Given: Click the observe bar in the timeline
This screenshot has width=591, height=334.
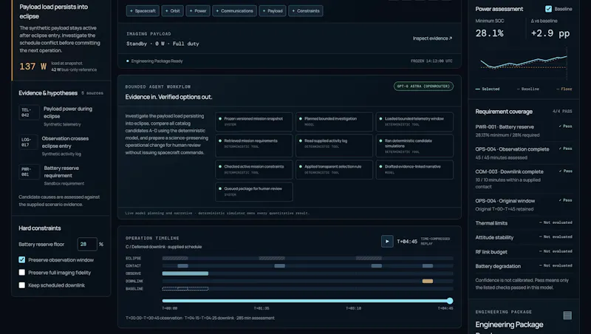Looking at the screenshot, I should tap(185, 273).
